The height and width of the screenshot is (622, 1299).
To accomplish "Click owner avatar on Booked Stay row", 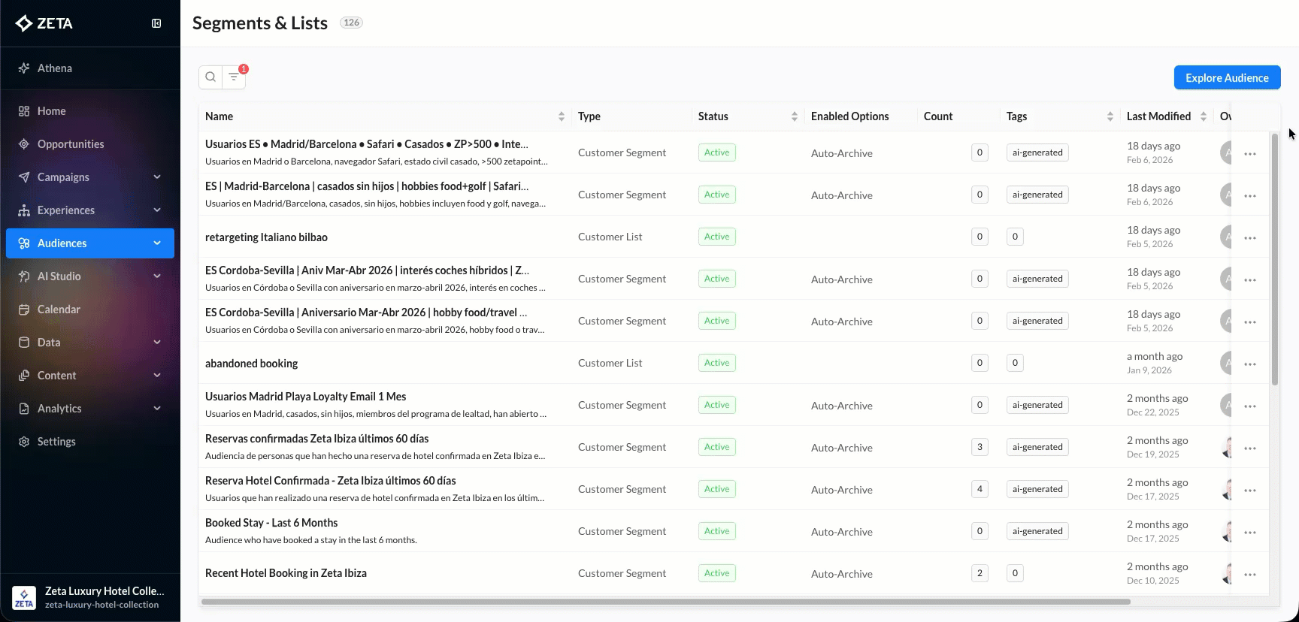I will pyautogui.click(x=1227, y=531).
